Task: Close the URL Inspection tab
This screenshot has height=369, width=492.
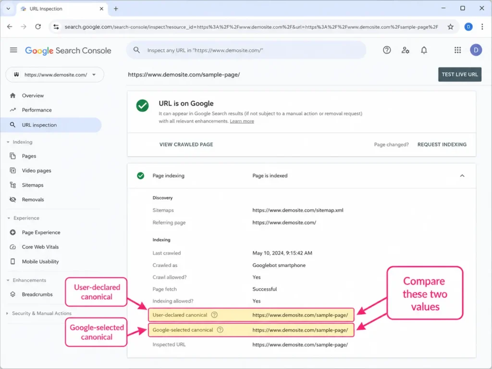Action: point(101,9)
